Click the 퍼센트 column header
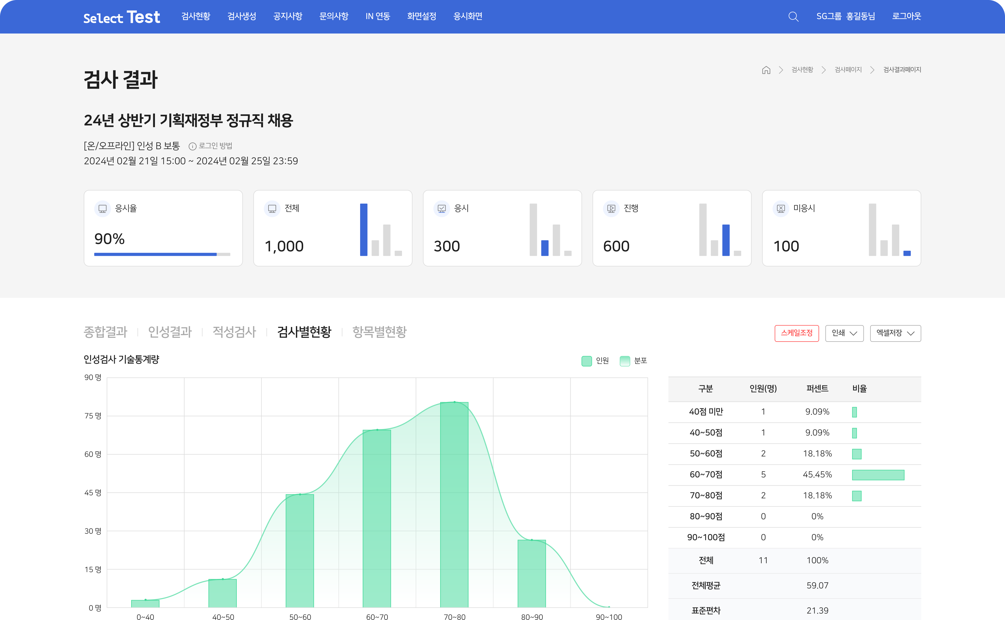This screenshot has width=1005, height=620. point(817,389)
